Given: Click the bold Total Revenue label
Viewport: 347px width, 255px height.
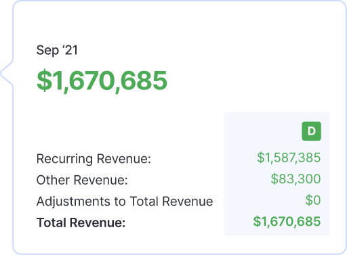Looking at the screenshot, I should coord(81,223).
